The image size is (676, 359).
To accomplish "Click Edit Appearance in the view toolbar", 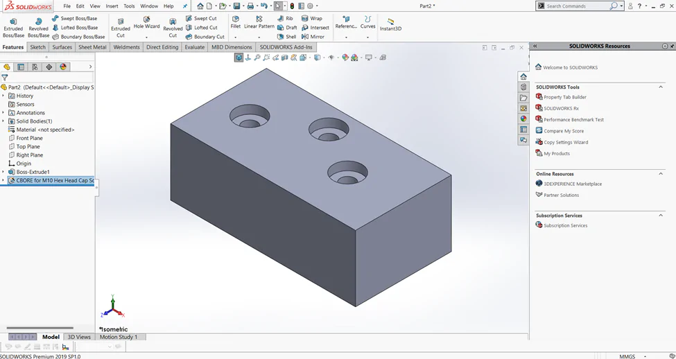I will 345,58.
